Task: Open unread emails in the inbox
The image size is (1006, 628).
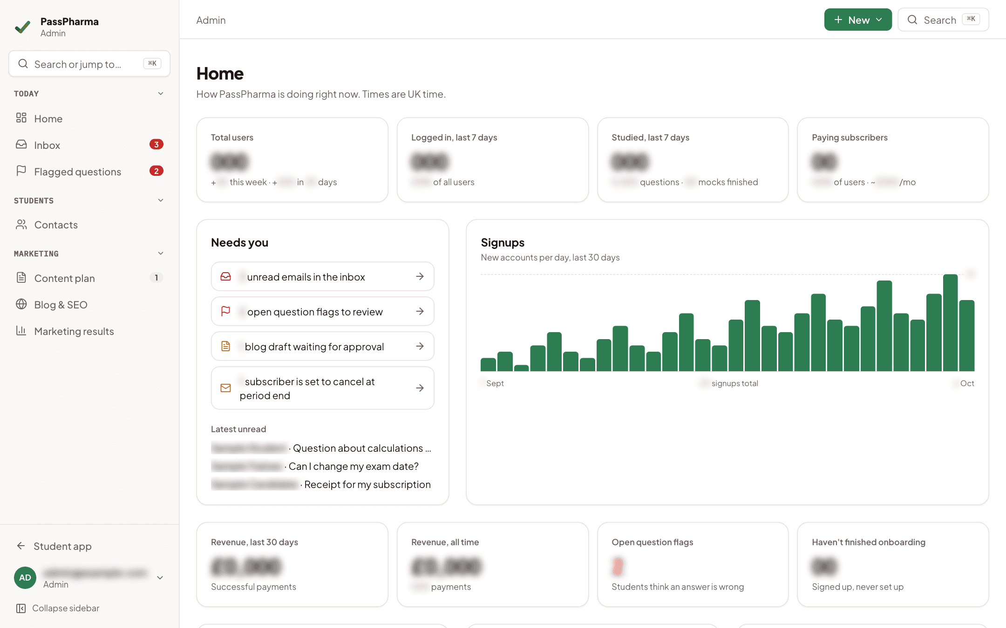Action: coord(323,276)
